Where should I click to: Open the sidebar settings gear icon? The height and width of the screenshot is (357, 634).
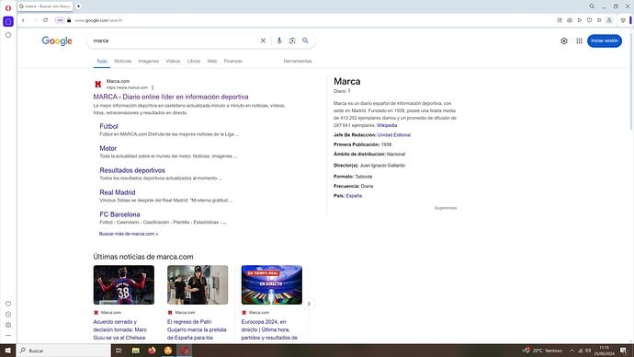(x=8, y=325)
